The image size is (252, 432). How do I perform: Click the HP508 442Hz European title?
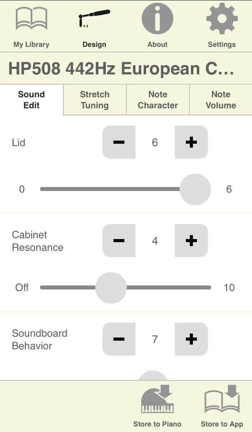(121, 68)
